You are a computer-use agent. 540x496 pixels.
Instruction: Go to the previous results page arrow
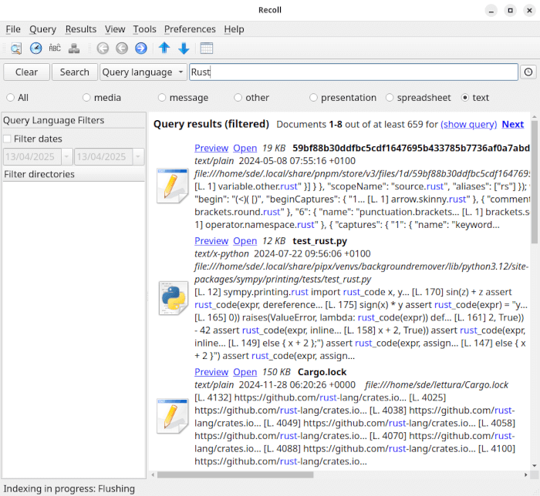coord(122,48)
